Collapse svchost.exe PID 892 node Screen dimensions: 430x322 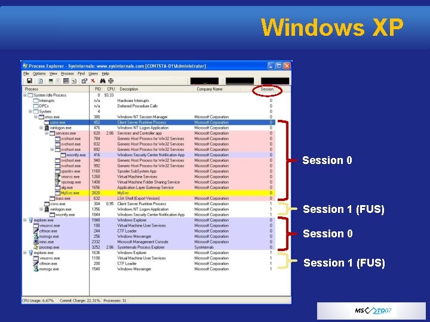[x=52, y=150]
